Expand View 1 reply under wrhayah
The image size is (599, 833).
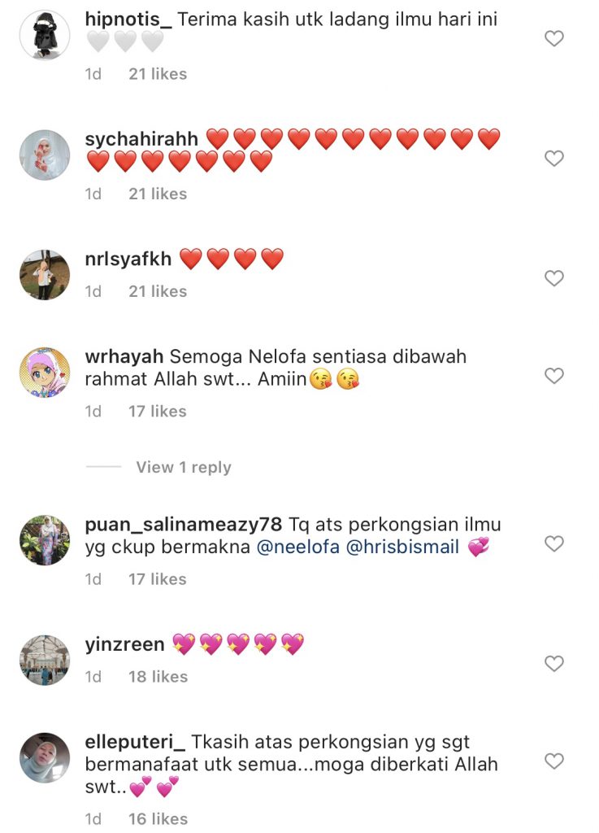[x=184, y=468]
